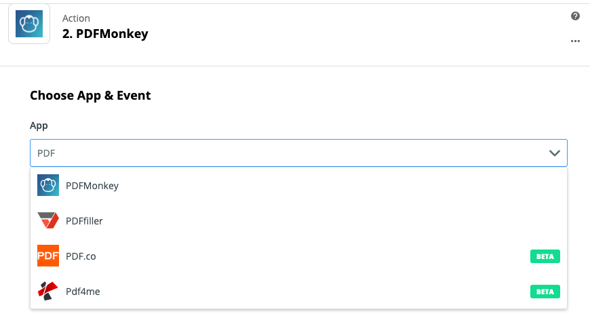Open the help question mark icon
Viewport: 590px width, 318px height.
pos(575,16)
